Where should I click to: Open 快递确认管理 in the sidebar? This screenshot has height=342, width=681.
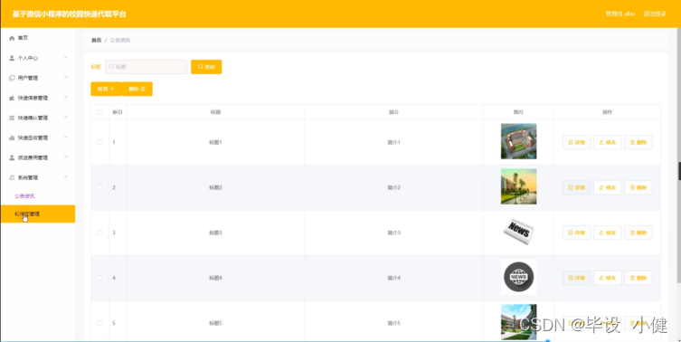point(37,118)
